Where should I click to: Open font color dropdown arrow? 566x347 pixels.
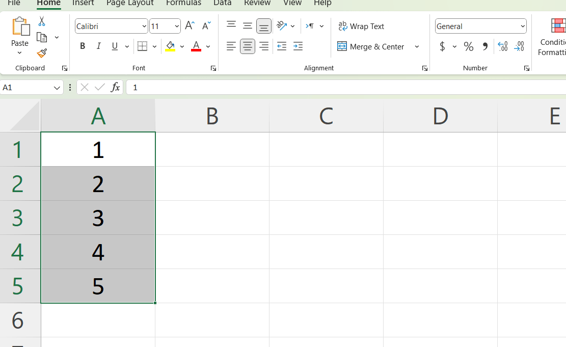point(208,46)
